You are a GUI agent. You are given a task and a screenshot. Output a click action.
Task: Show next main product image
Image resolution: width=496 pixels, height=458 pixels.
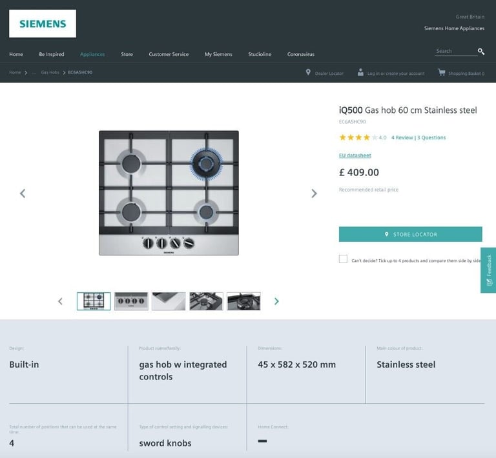coord(314,194)
